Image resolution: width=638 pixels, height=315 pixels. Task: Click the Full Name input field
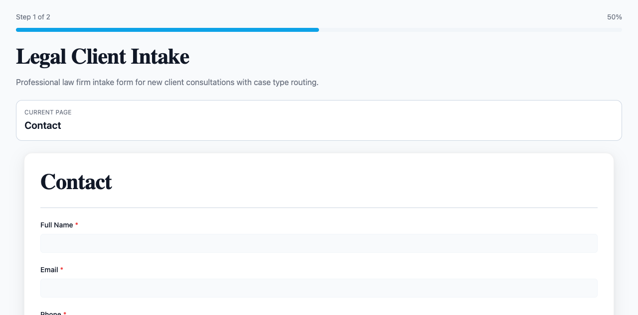click(x=319, y=243)
